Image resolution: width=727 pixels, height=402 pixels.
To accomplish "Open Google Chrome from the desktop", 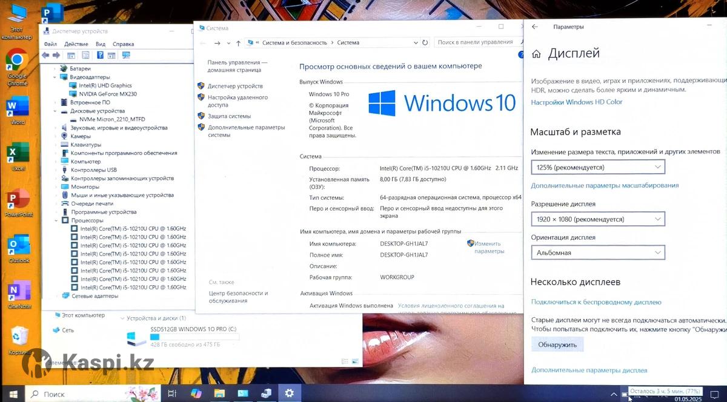I will point(18,67).
